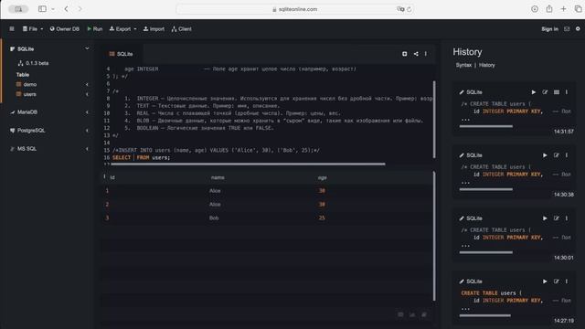Click the progress bar in 14:31:57 entry
This screenshot has width=585, height=329.
485,126
